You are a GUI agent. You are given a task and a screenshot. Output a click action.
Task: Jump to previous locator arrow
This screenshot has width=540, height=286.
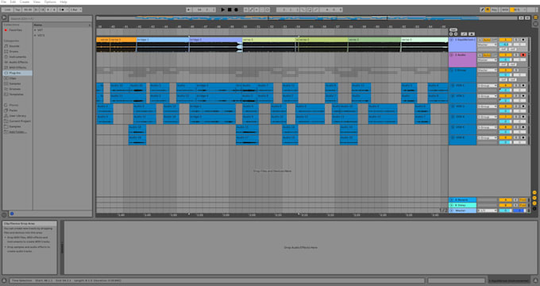pyautogui.click(x=451, y=34)
